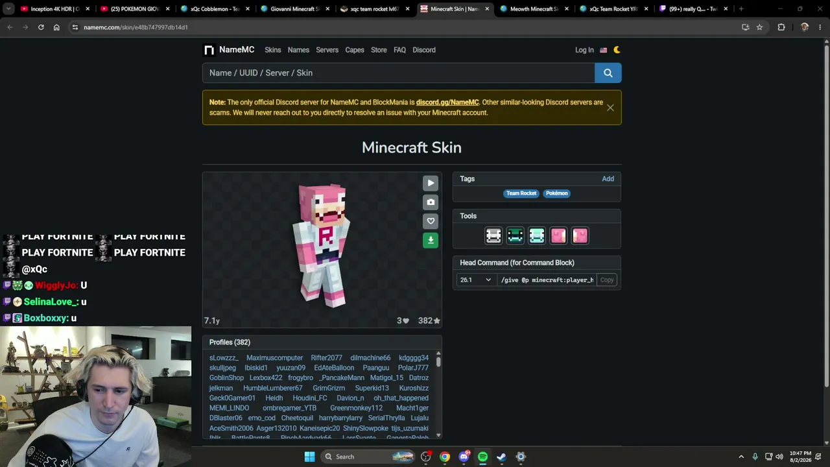This screenshot has height=467, width=830.
Task: Copy the head command
Action: coord(607,280)
